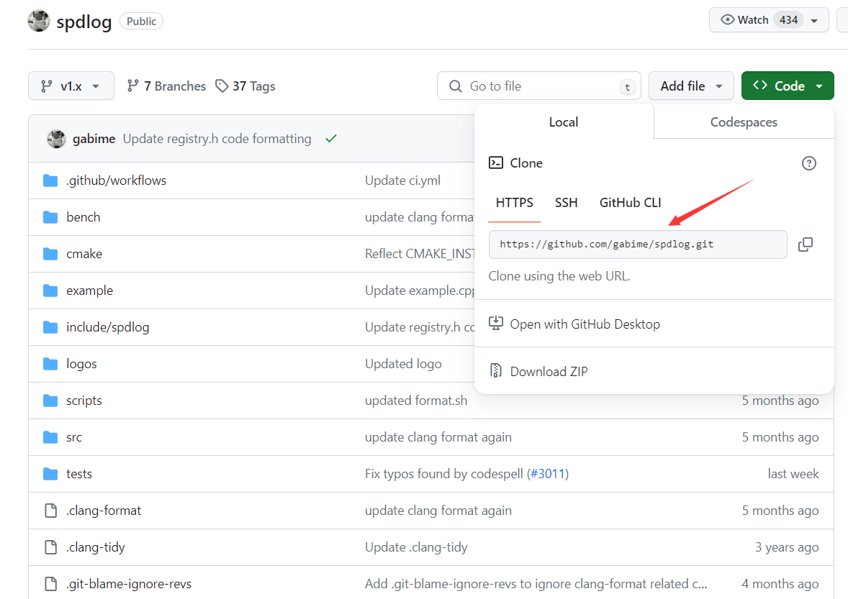Viewport: 848px width, 599px height.
Task: Click the tag icon next to 37 Tags
Action: (x=221, y=86)
